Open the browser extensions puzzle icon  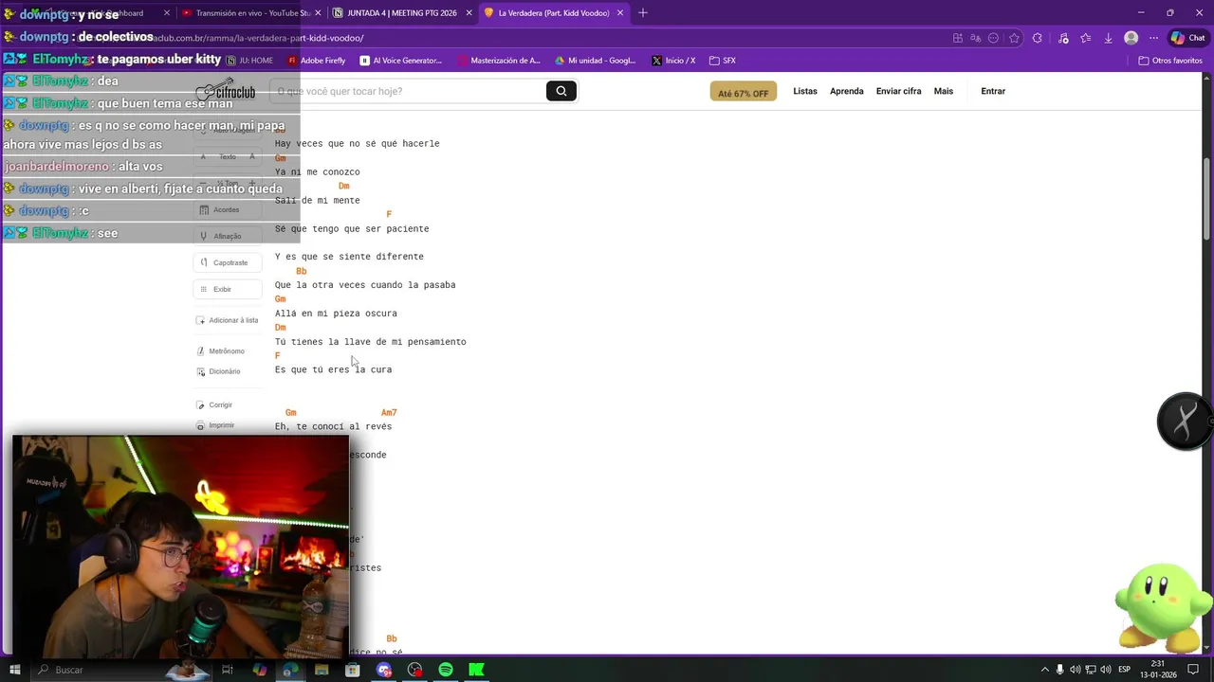coord(1037,38)
